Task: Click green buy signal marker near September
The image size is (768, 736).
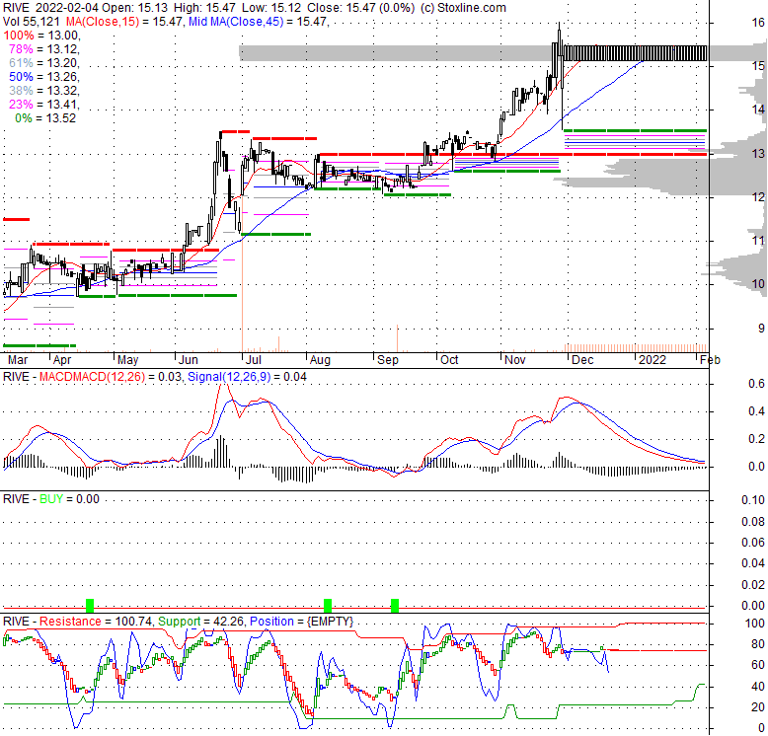Action: click(395, 606)
